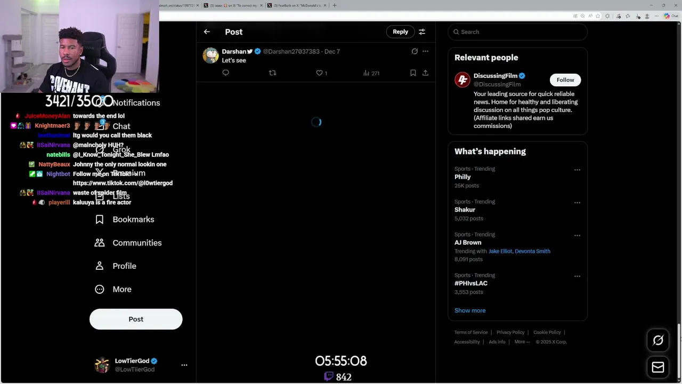Click the Dec 7 post timestamp
Image resolution: width=682 pixels, height=384 pixels.
coord(332,51)
